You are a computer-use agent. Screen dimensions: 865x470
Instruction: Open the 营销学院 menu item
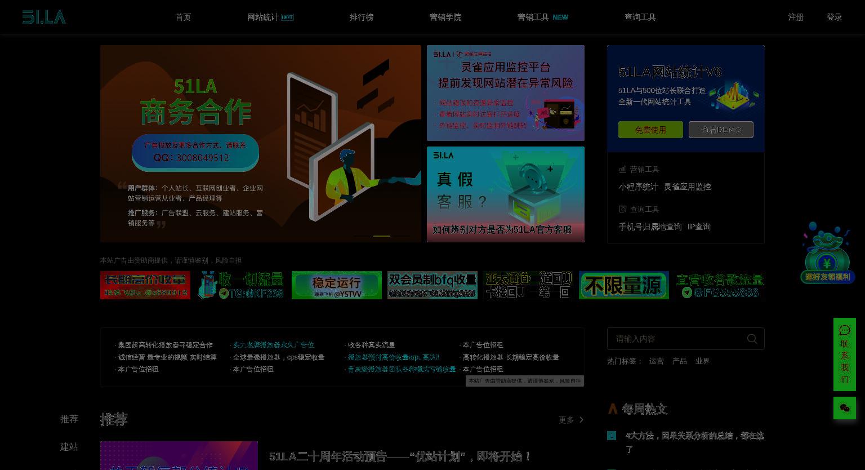[445, 17]
